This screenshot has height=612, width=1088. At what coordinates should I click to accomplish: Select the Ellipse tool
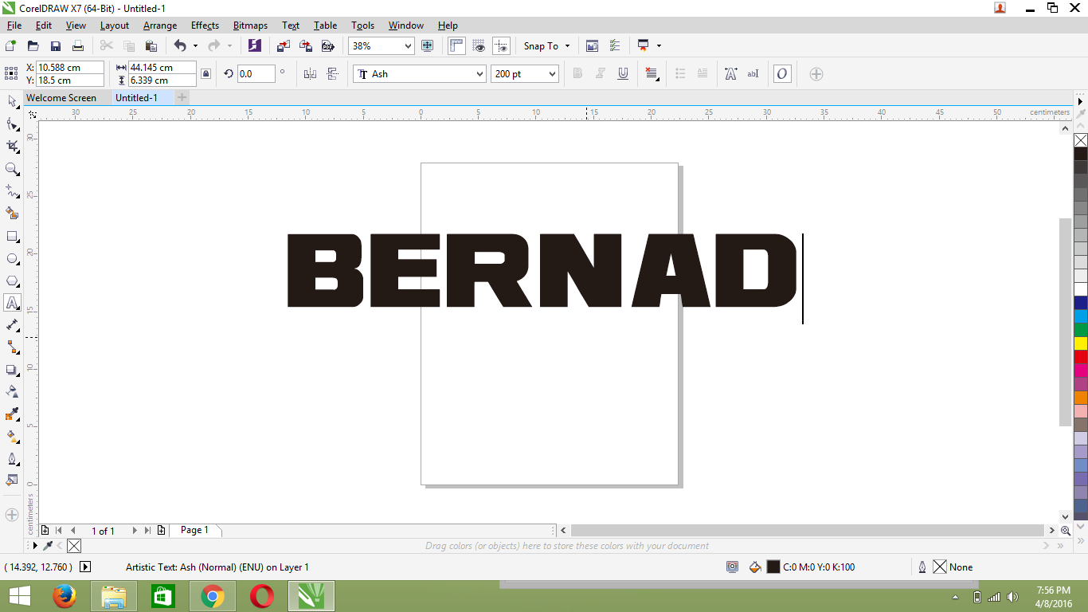pyautogui.click(x=11, y=258)
